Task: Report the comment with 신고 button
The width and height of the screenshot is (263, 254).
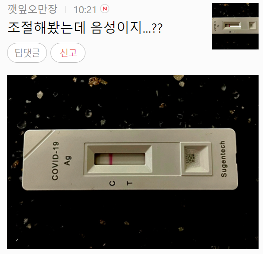Action: point(68,53)
